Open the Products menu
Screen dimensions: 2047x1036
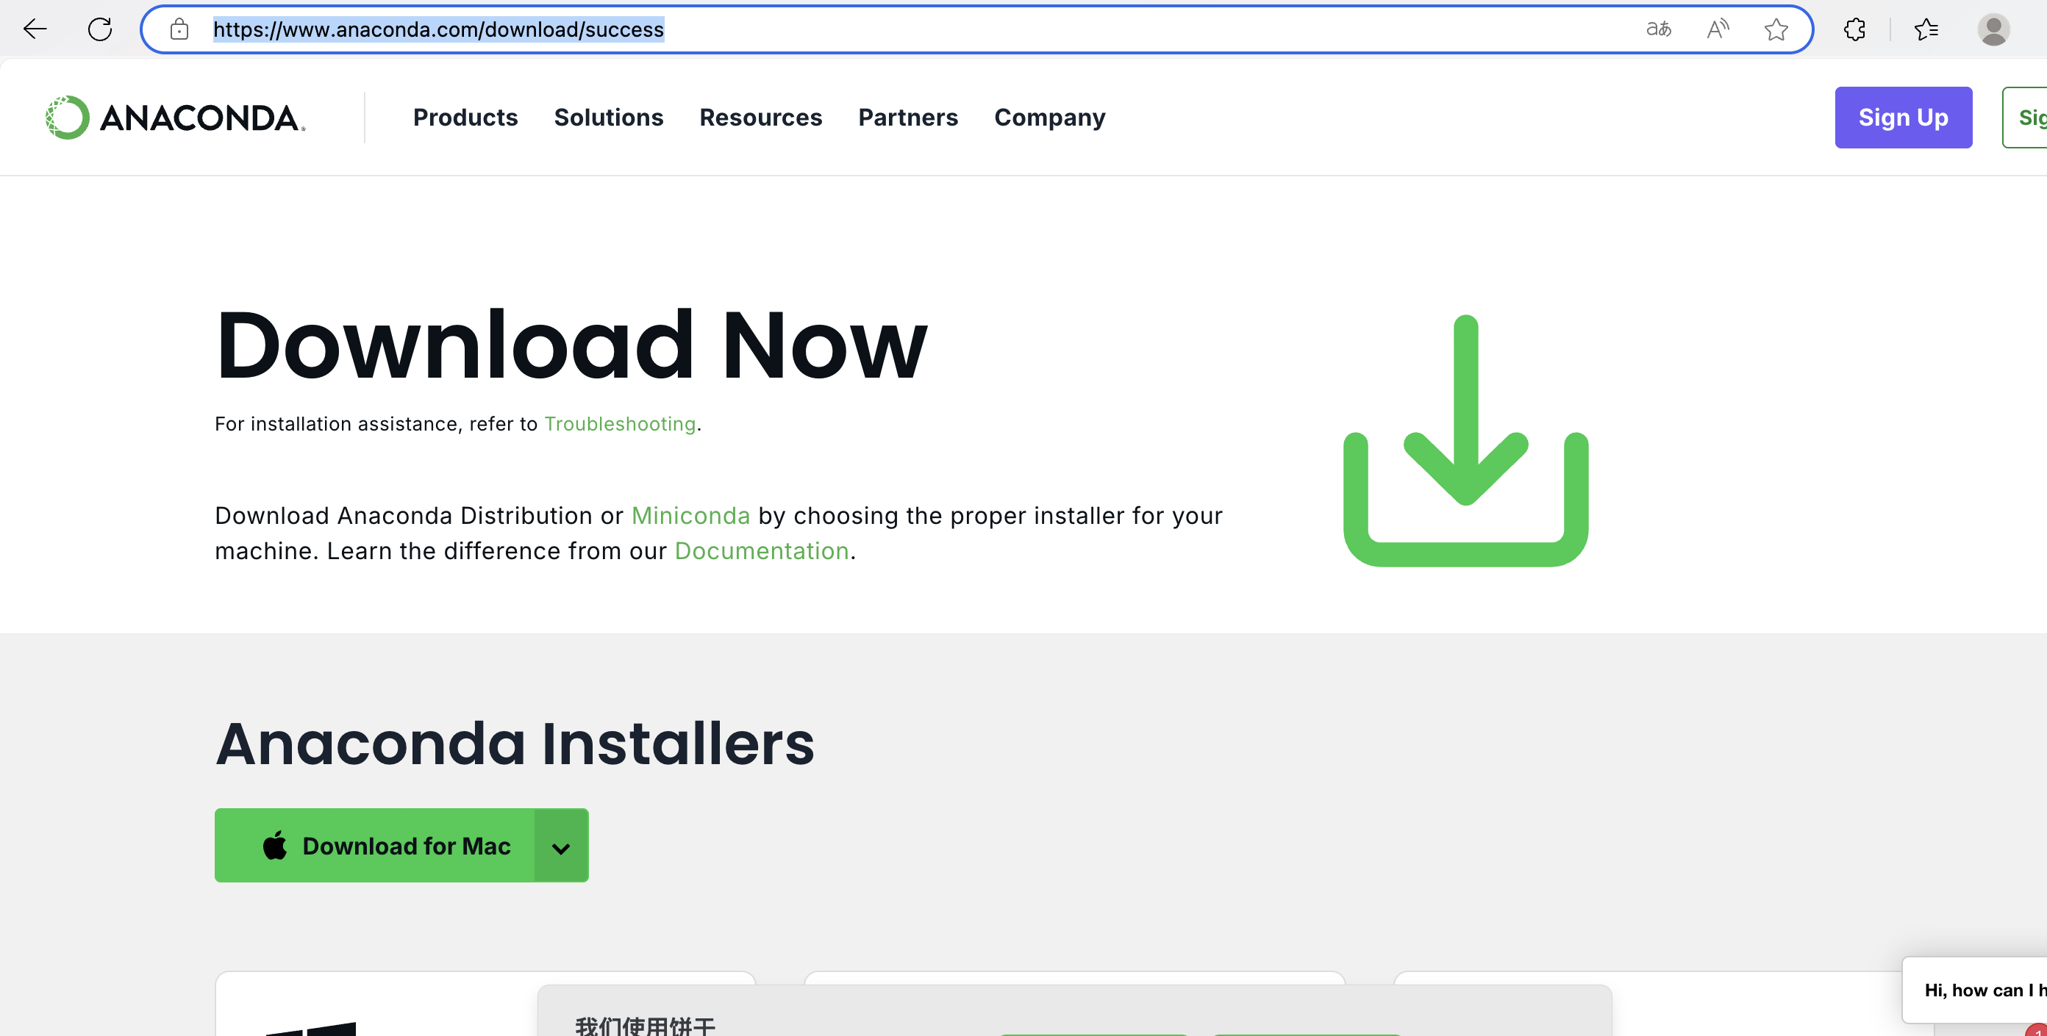pos(465,118)
